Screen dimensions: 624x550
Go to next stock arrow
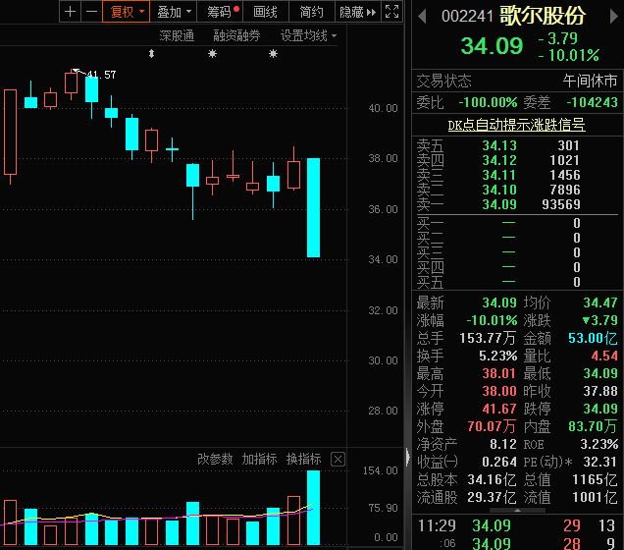[613, 17]
